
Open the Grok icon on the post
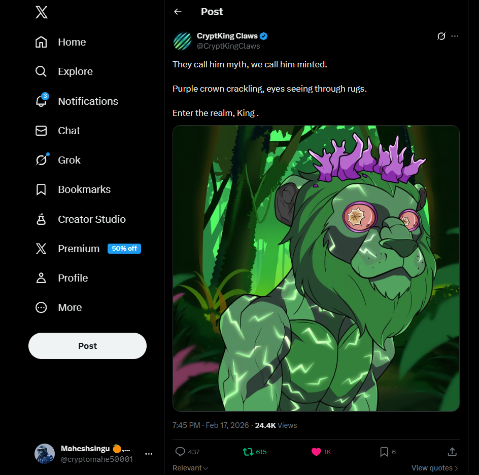[x=441, y=36]
